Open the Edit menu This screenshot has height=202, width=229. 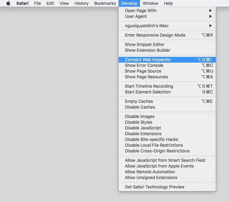[x=50, y=3]
